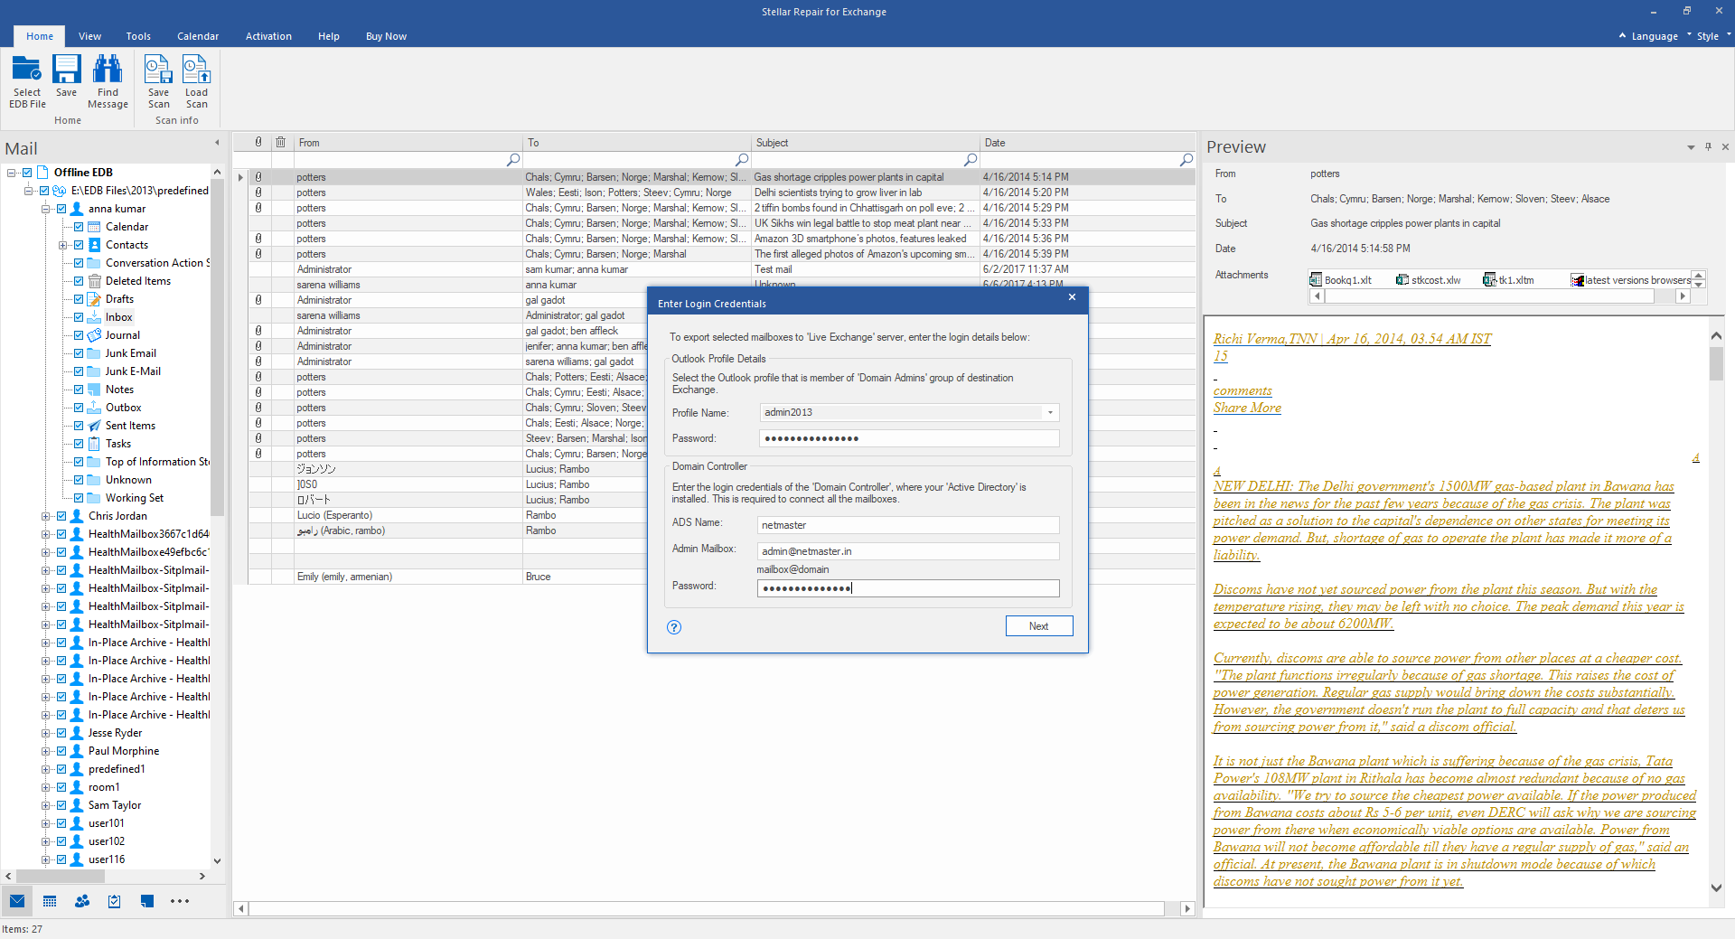Toggle Jesse Ryder mailbox checkbox

[61, 733]
